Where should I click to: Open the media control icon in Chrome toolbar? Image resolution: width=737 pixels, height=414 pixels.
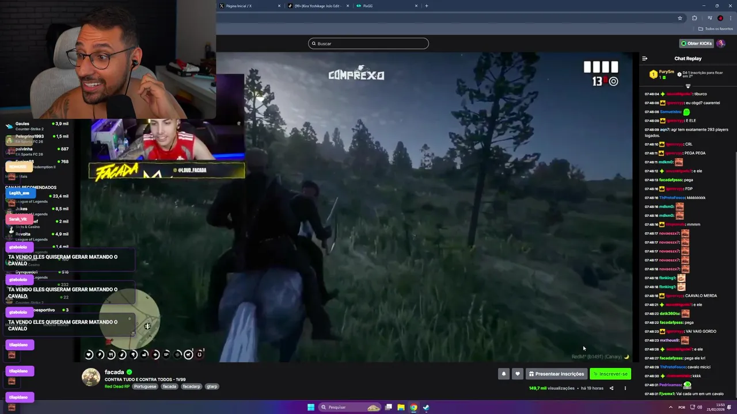(x=709, y=18)
